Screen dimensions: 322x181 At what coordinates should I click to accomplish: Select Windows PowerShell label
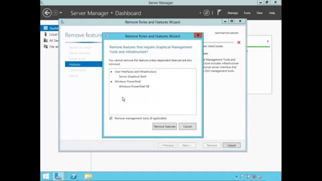pyautogui.click(x=128, y=81)
